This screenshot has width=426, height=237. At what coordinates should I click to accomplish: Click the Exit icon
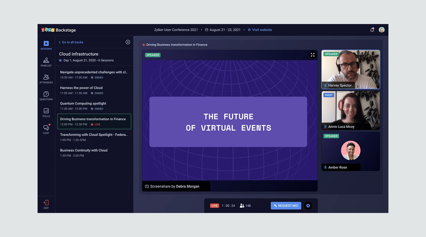pos(46,204)
